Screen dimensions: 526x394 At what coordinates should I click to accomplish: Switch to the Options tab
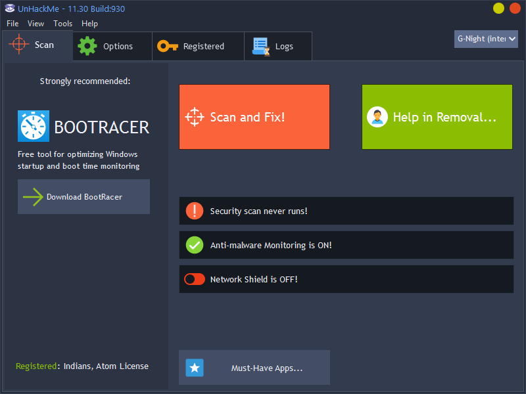tap(112, 46)
